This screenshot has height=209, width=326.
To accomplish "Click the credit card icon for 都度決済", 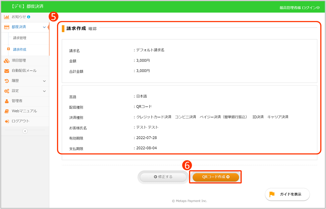I will click(x=7, y=27).
